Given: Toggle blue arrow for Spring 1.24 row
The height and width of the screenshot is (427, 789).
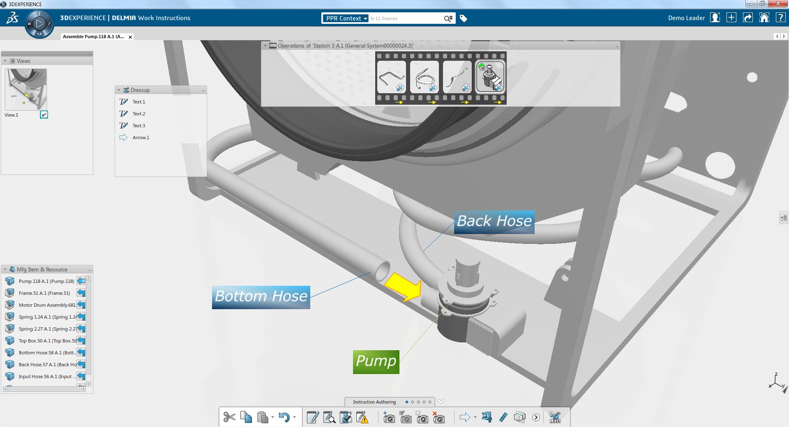Looking at the screenshot, I should tap(81, 317).
